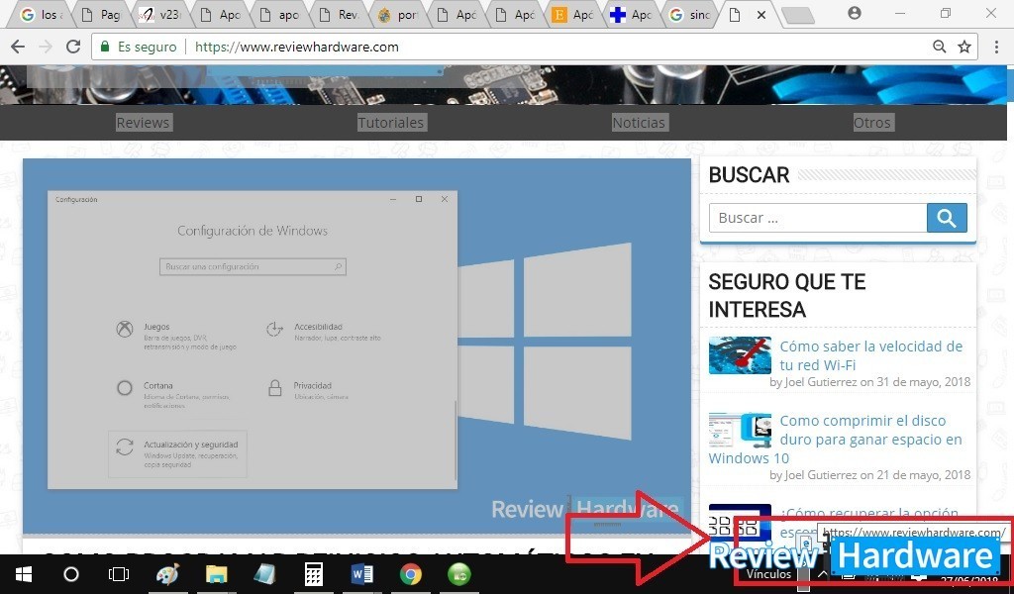Open Cortana search circle on the taskbar
1014x594 pixels.
tap(71, 574)
